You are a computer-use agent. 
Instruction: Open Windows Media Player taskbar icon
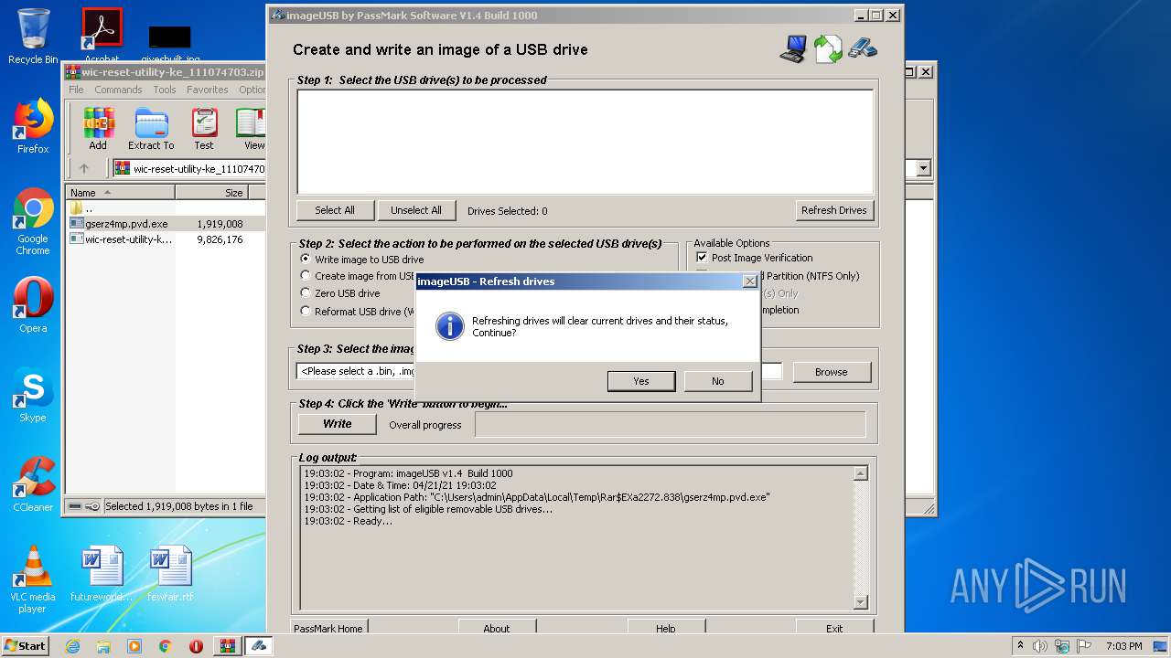coord(134,646)
